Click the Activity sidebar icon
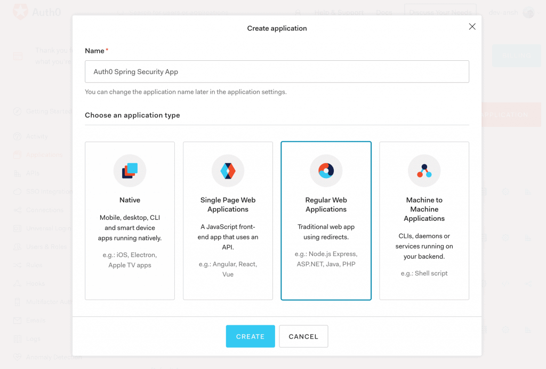Image resolution: width=546 pixels, height=369 pixels. pos(17,137)
